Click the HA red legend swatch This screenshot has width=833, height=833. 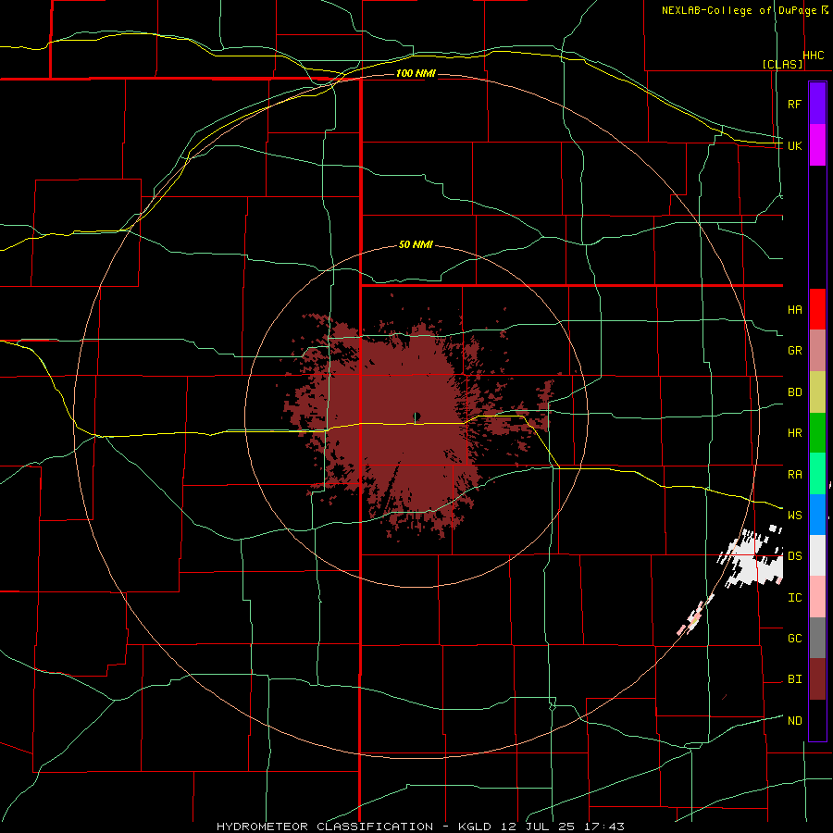817,309
